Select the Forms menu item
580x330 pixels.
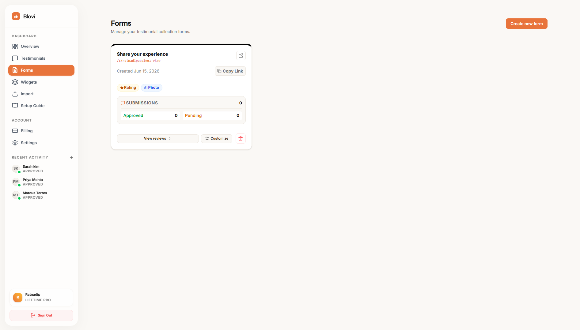(x=41, y=70)
